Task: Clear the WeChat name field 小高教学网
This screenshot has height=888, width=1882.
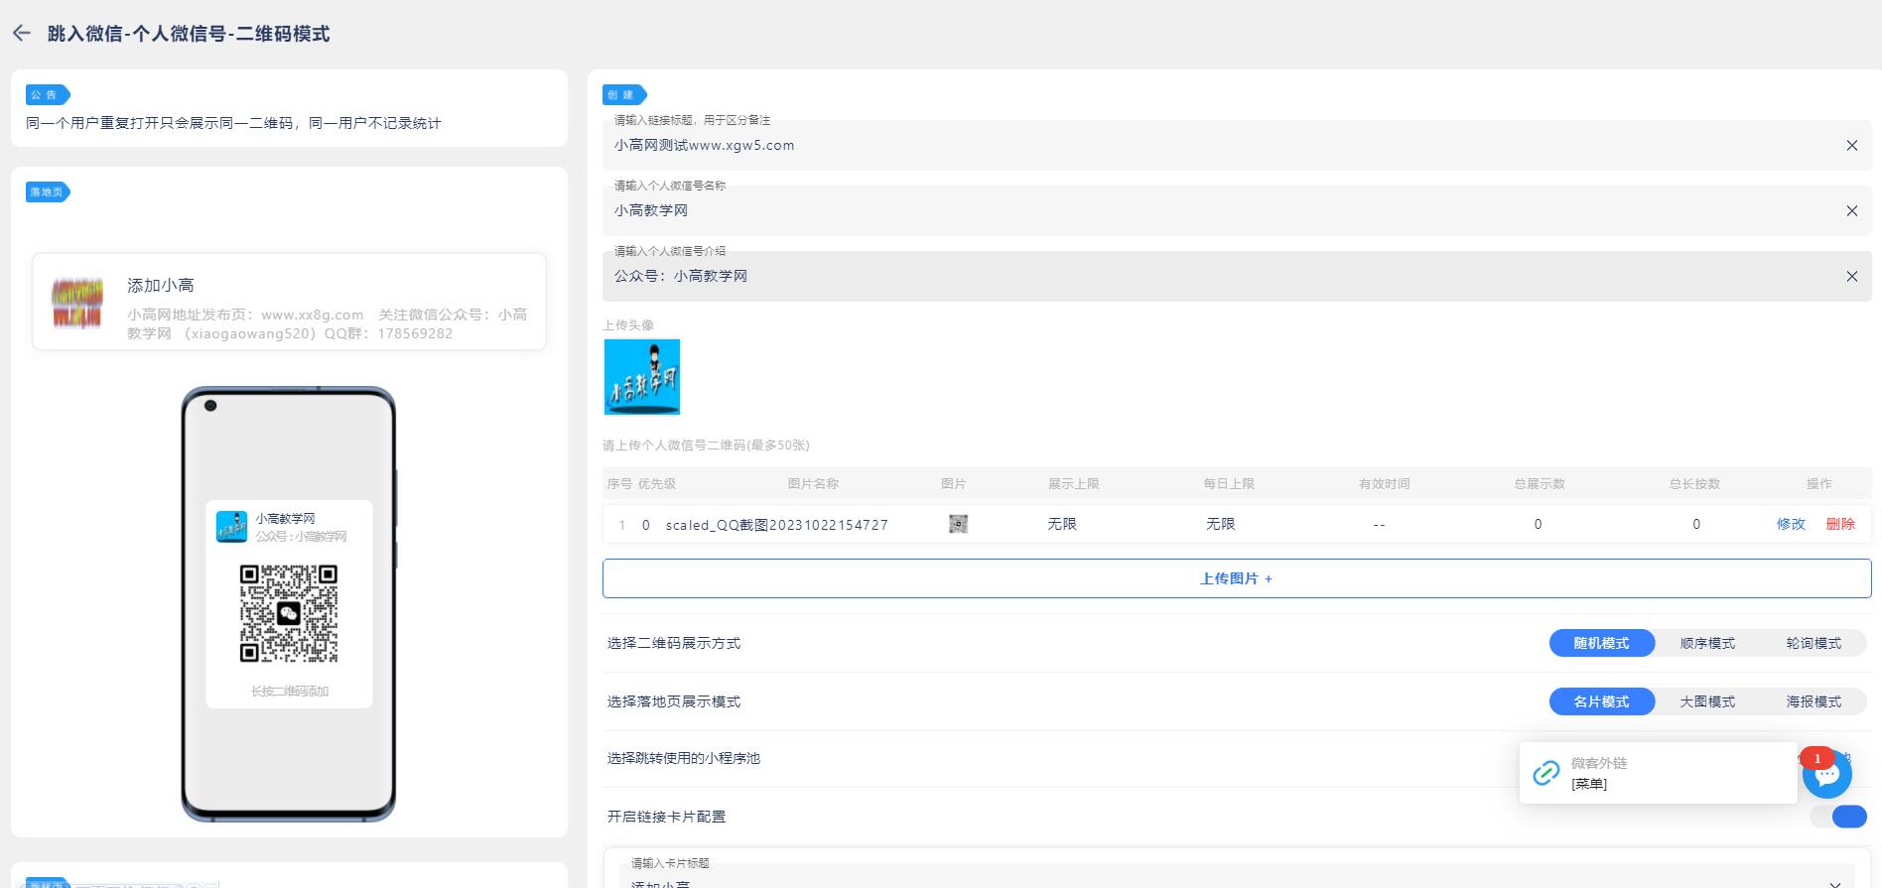Action: point(1851,211)
